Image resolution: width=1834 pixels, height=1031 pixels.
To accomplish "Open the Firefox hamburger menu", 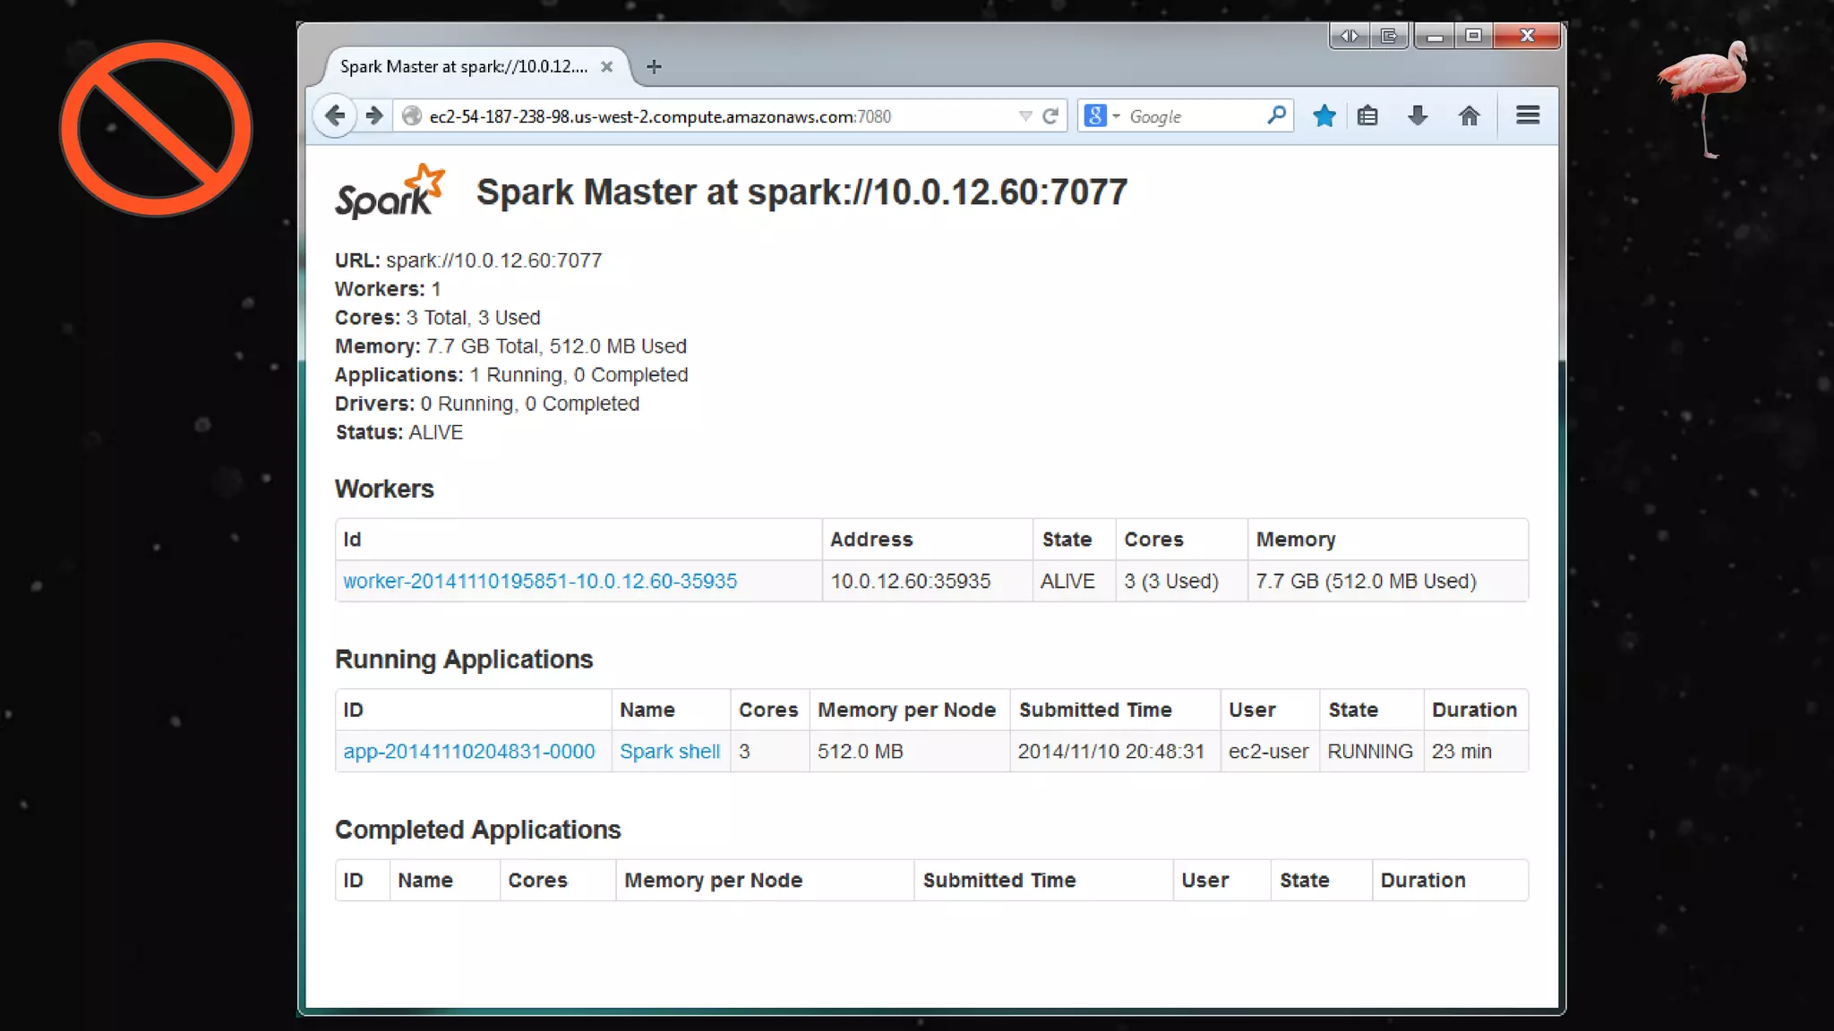I will 1528,115.
